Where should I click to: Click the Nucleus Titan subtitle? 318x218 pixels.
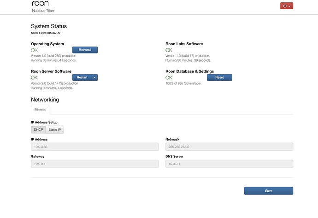pos(43,11)
